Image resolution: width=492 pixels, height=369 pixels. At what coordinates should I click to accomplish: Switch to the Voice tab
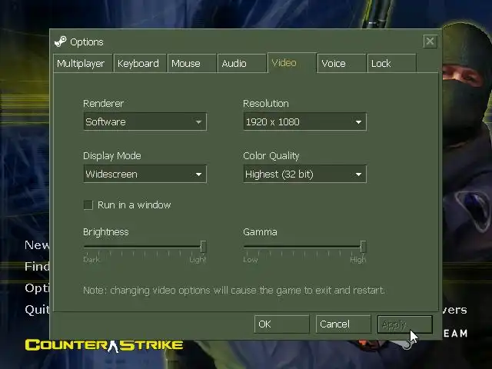point(341,63)
